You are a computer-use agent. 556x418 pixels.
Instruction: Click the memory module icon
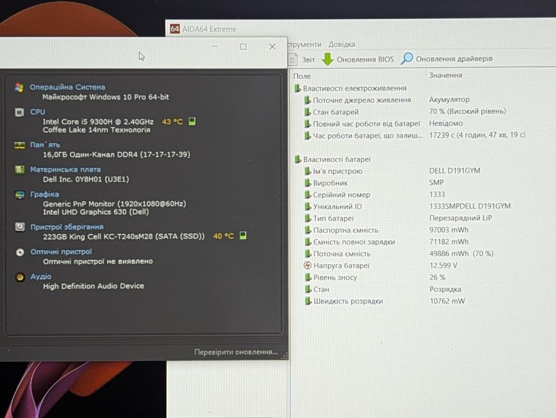(x=20, y=145)
